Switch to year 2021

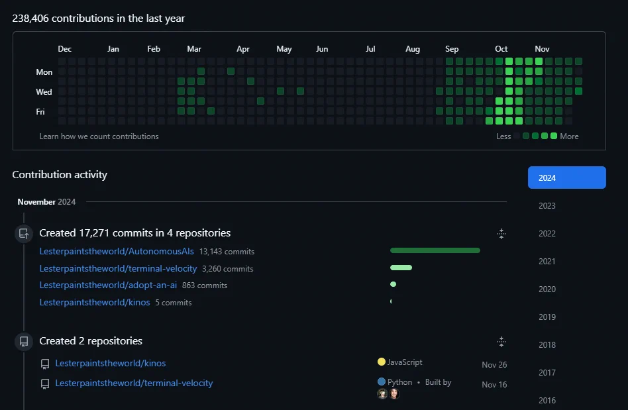[x=547, y=262]
